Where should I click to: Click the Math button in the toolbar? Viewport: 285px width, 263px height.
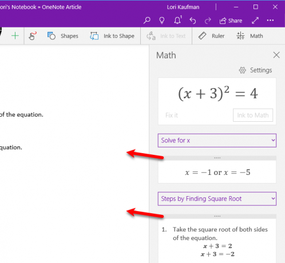pyautogui.click(x=250, y=36)
